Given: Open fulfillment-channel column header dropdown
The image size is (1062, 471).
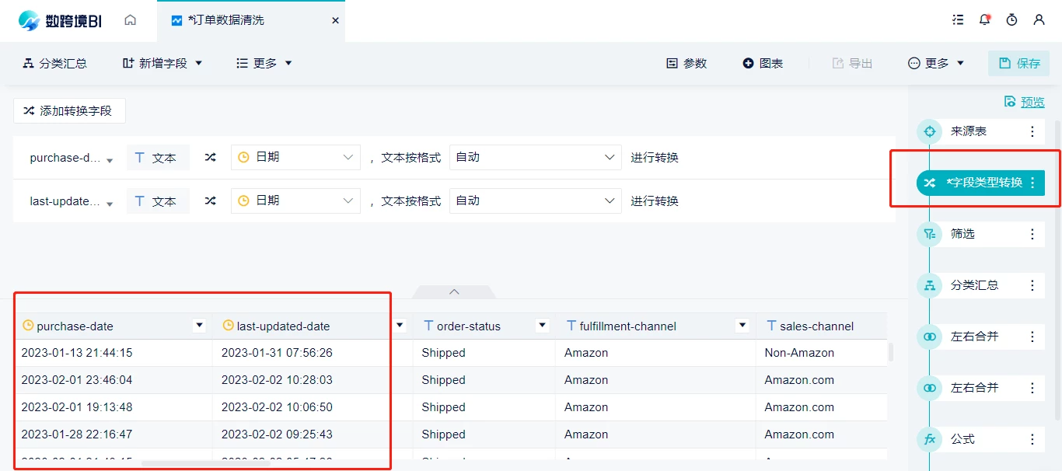Looking at the screenshot, I should tap(742, 326).
